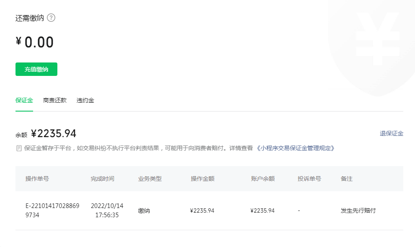
Task: Click the 缴纳 business type cell
Action: click(144, 211)
